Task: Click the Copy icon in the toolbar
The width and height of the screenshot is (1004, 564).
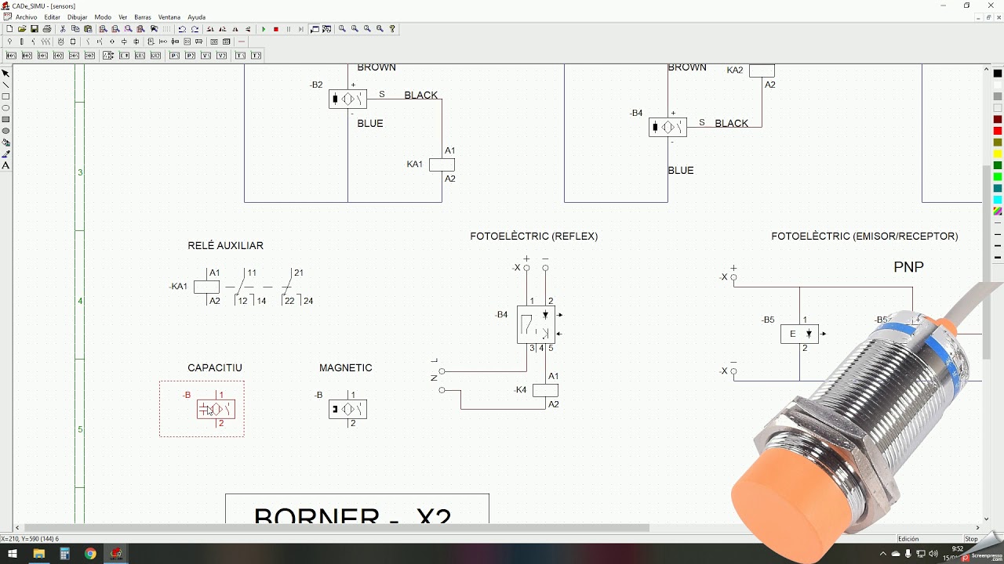Action: [75, 29]
